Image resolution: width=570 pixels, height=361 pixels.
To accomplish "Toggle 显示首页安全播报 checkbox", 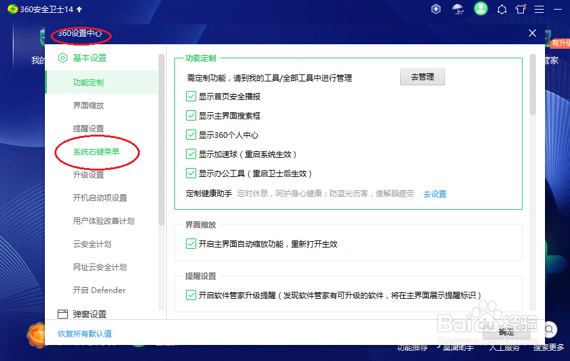I will pyautogui.click(x=191, y=96).
